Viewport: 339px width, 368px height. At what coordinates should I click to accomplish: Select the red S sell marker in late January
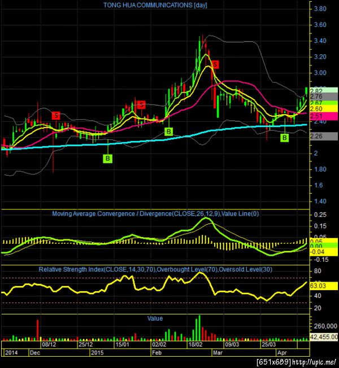tap(141, 104)
